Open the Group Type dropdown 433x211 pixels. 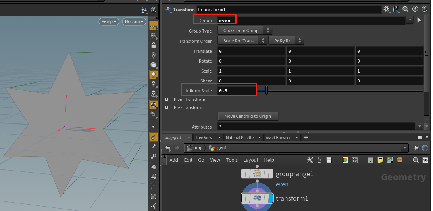(245, 31)
